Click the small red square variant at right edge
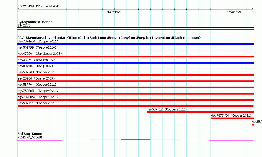 [x=253, y=125]
